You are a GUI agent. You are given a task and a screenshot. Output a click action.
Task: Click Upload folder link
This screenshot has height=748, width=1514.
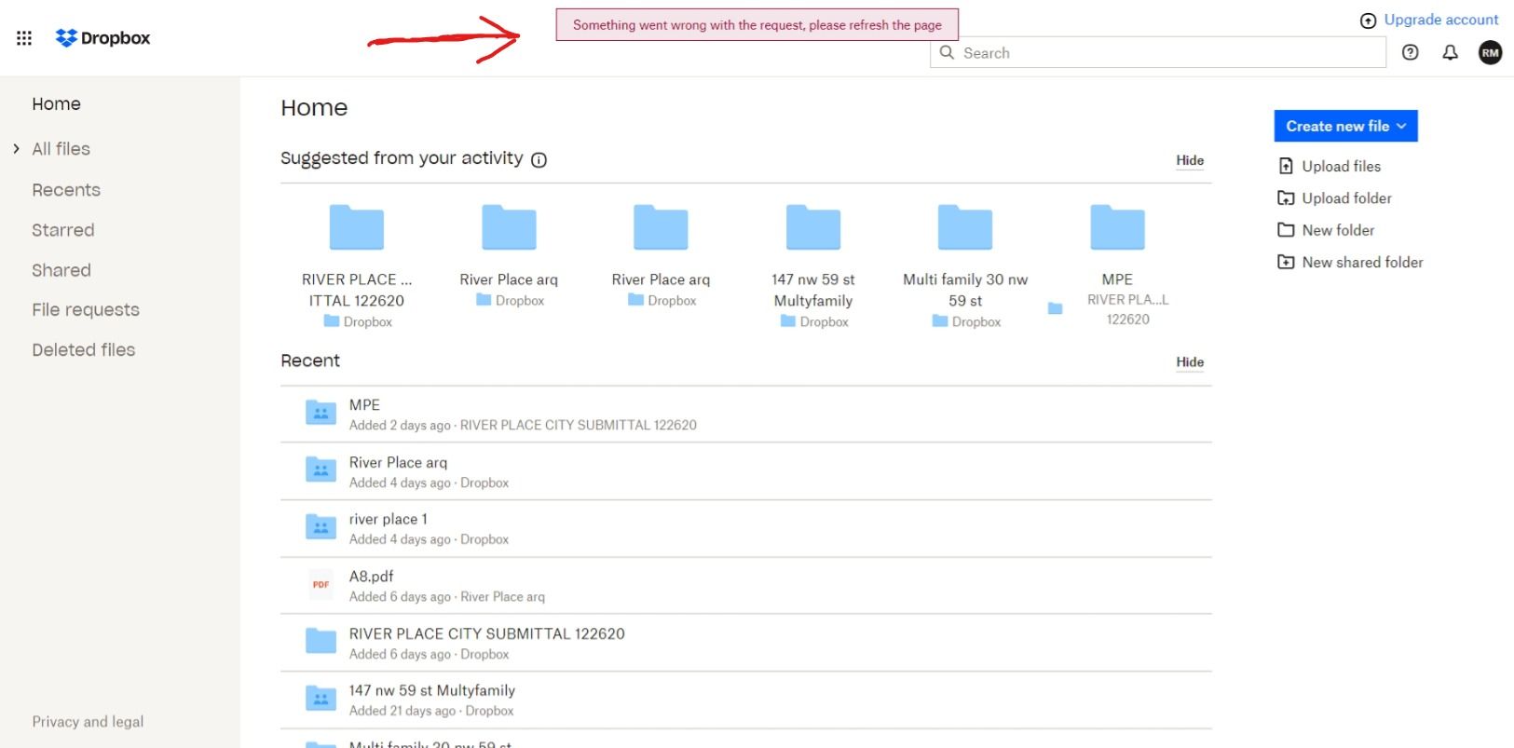[1346, 197]
